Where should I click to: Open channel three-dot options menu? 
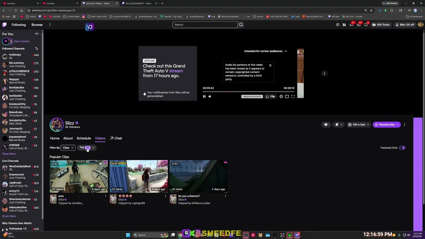[404, 124]
